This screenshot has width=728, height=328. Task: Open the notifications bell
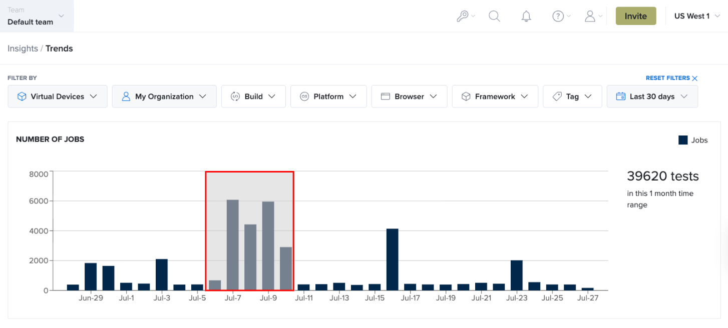coord(526,16)
